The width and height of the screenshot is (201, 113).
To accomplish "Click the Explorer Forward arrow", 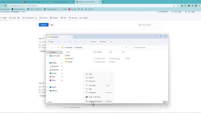I will [x=52, y=47].
